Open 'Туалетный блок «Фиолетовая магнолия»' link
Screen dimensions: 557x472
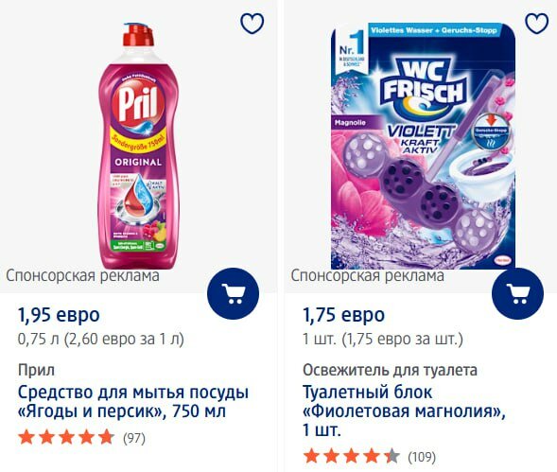404,411
